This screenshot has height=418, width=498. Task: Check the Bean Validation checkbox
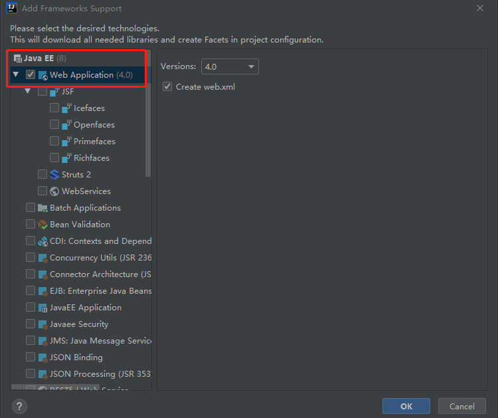pyautogui.click(x=31, y=224)
